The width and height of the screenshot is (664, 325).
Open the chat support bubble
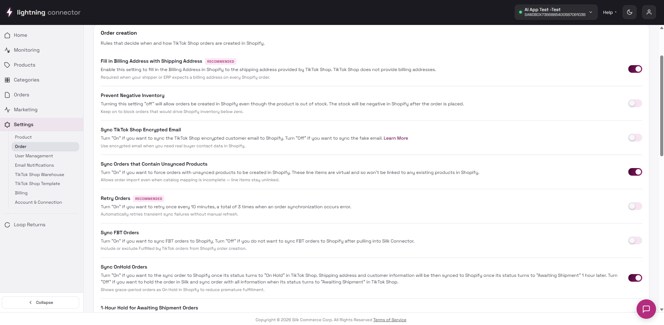[x=646, y=309]
